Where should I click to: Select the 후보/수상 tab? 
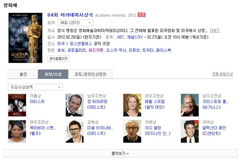(53, 74)
